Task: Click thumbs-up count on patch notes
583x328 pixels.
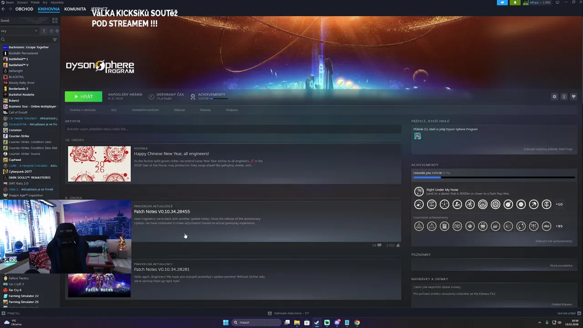Action: tap(393, 245)
